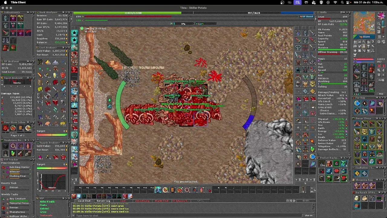Click the minimap compass rose
The height and width of the screenshot is (218, 387).
click(x=381, y=15)
